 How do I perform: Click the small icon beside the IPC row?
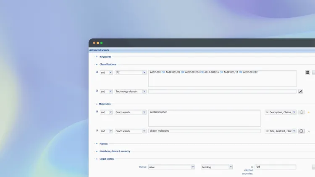[97, 72]
